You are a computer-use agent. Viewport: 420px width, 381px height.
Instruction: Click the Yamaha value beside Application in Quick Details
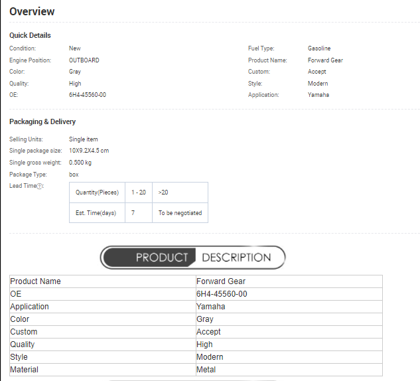(x=318, y=95)
